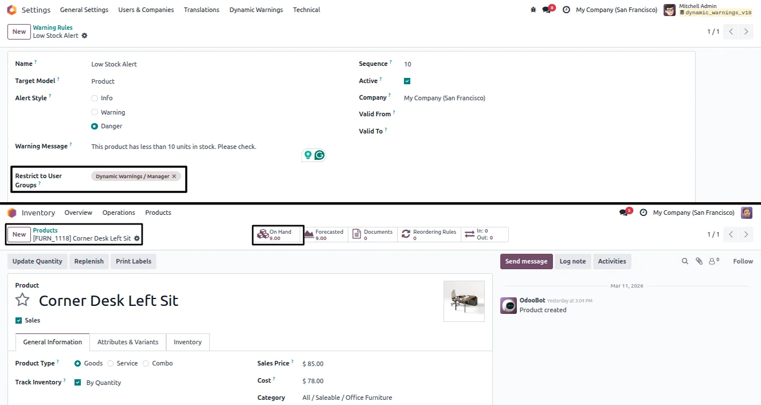The width and height of the screenshot is (761, 405).
Task: Show followers icon in chatter
Action: tap(714, 261)
